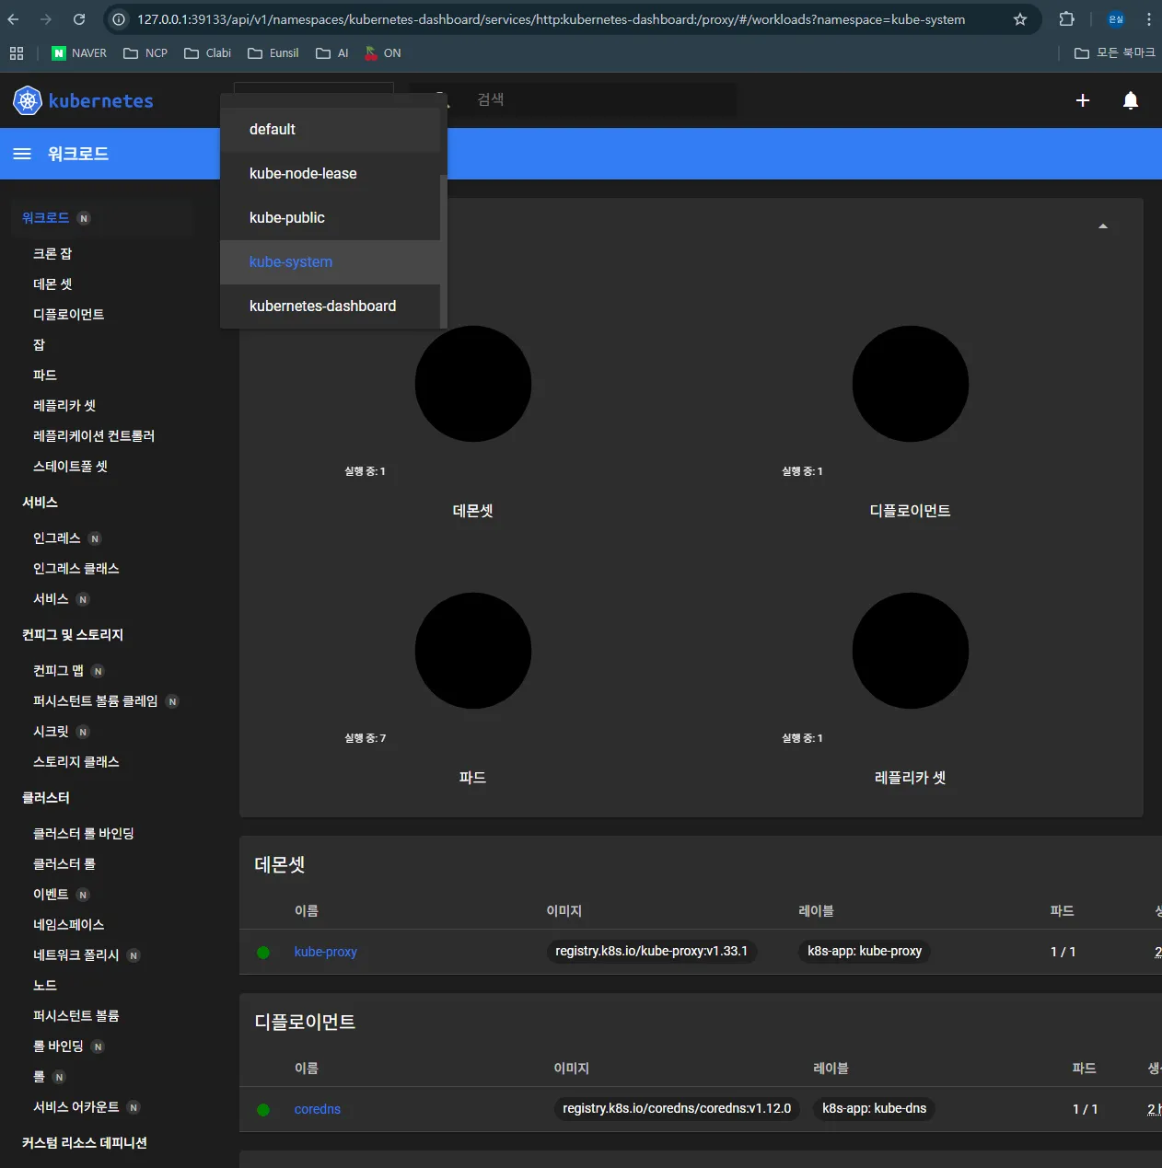Open 레플리카 셋 in the sidebar

pyautogui.click(x=64, y=406)
